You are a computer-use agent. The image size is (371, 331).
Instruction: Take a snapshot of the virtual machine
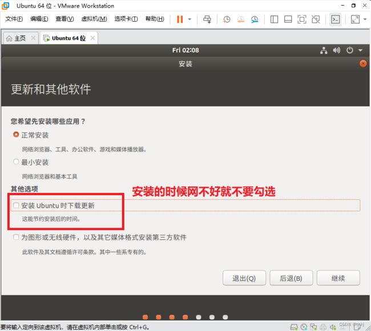(227, 19)
